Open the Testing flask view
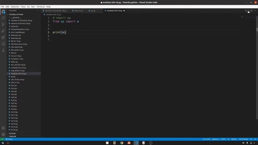258x145 pixels. [3, 50]
